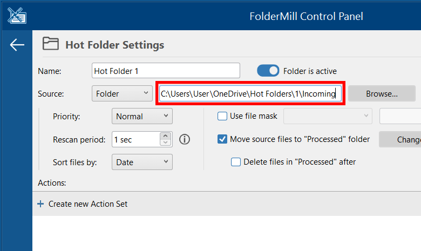Click the FolderMill app logo icon
421x251 pixels.
[17, 16]
